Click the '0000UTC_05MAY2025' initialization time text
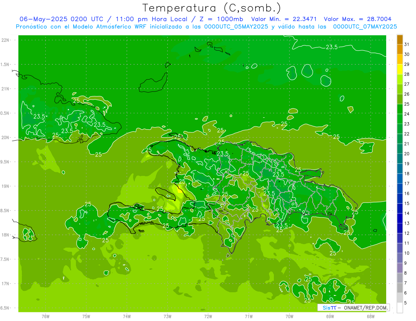The width and height of the screenshot is (416, 321). click(x=236, y=26)
